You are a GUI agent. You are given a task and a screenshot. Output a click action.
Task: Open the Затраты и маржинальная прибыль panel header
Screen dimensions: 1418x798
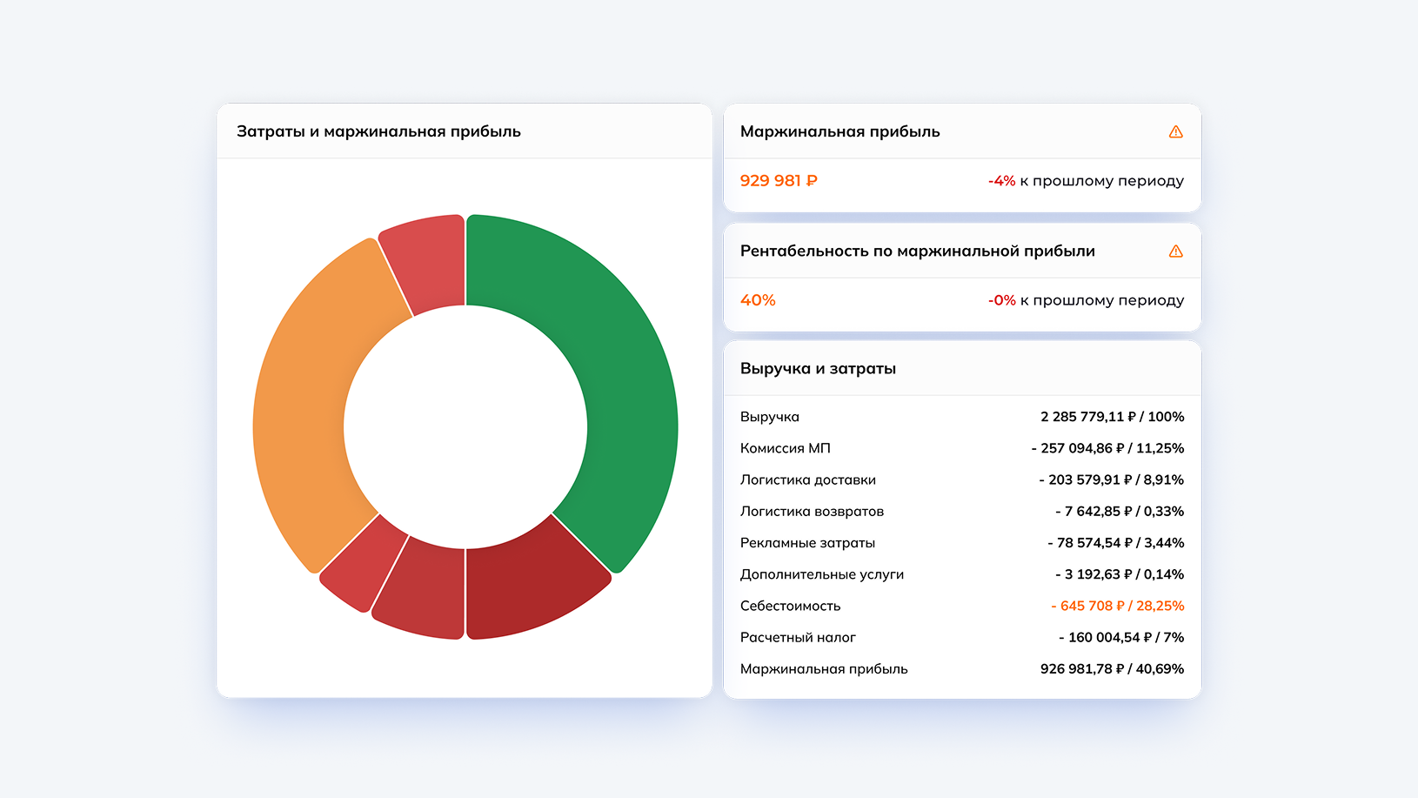pos(378,131)
